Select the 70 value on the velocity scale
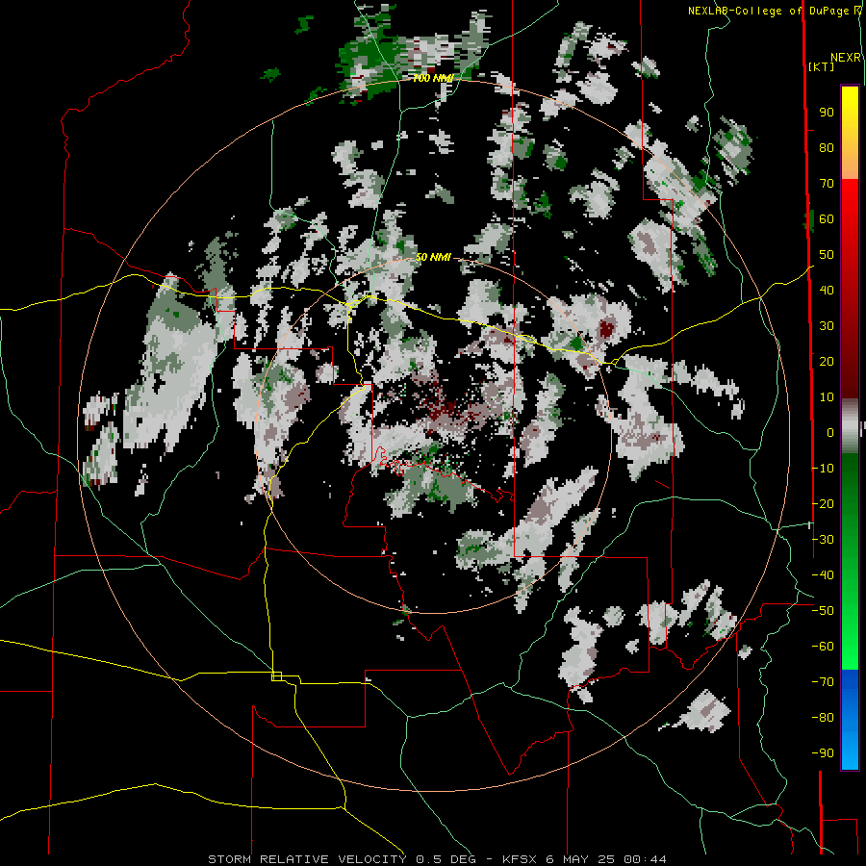 pos(827,184)
